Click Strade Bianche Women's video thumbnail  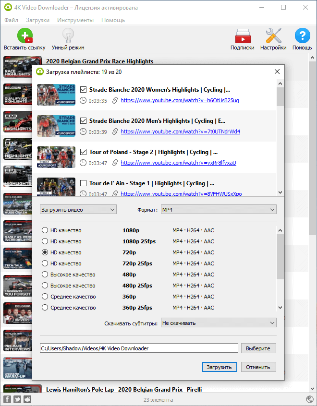click(x=56, y=95)
